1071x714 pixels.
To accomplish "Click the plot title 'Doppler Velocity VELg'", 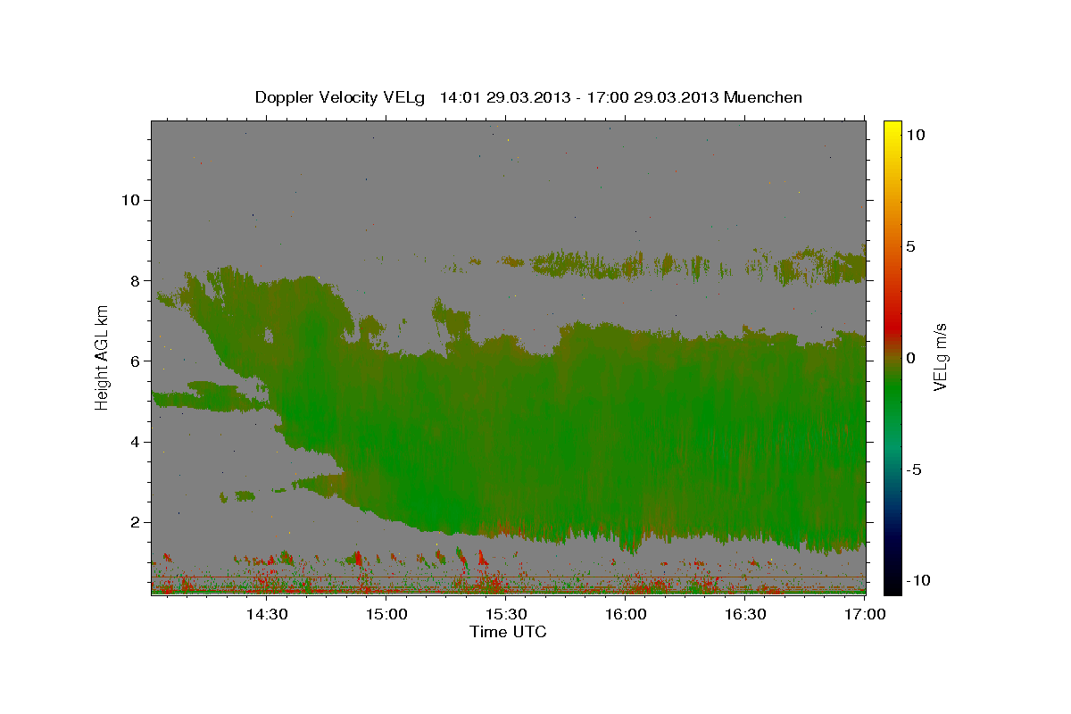I will (341, 97).
